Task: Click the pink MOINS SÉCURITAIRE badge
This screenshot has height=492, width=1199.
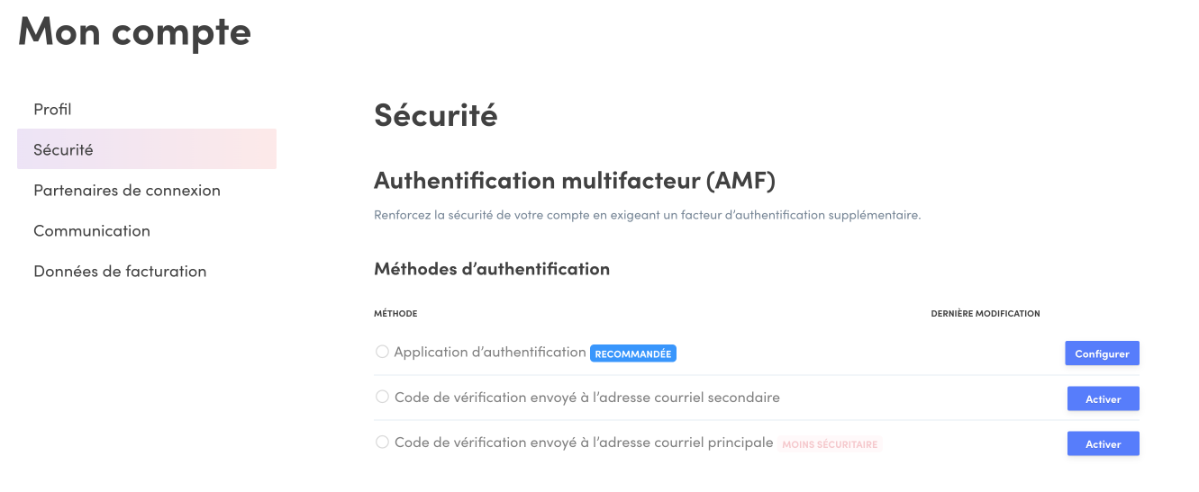Action: click(830, 444)
